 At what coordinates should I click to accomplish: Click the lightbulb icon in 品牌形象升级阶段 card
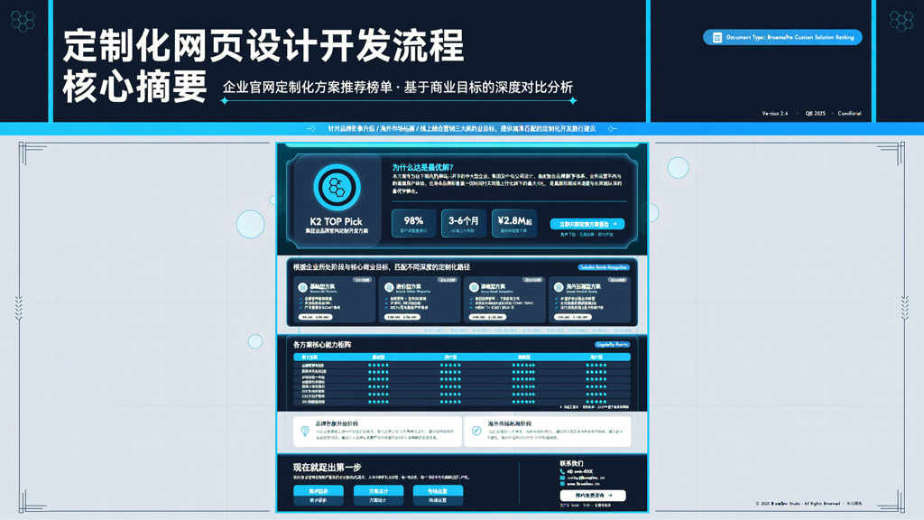pos(305,431)
